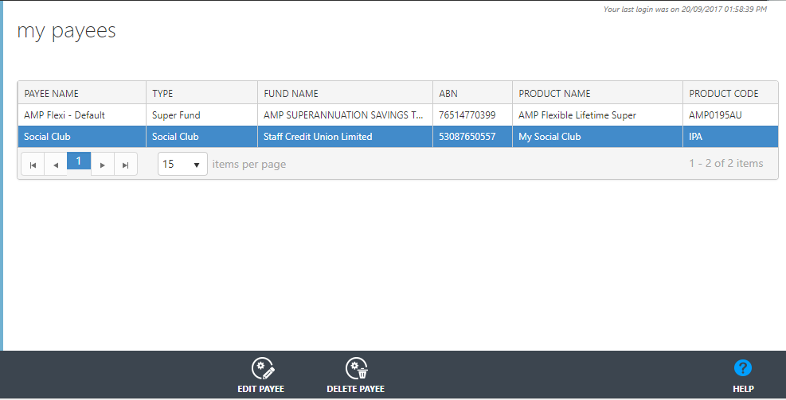Image resolution: width=786 pixels, height=400 pixels.
Task: Select page 1 in the pager
Action: 79,161
